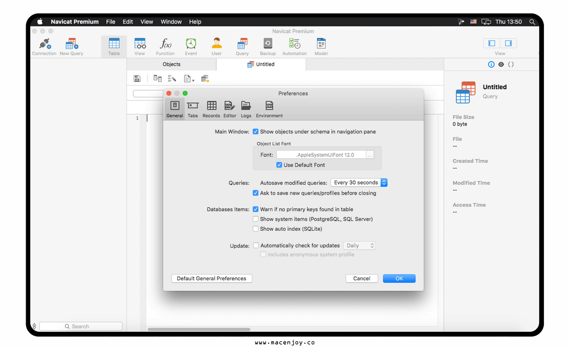Enable Show system items (PostgreSQL, SQL Server)
569x348 pixels.
256,219
